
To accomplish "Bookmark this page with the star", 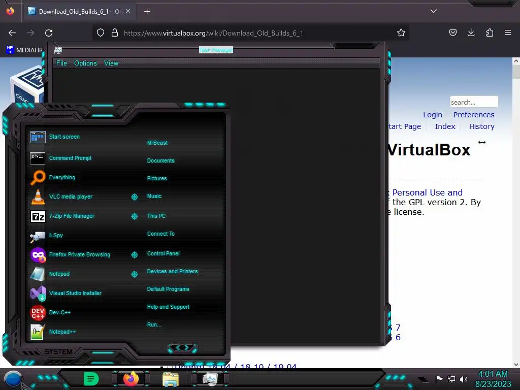I will [x=401, y=33].
